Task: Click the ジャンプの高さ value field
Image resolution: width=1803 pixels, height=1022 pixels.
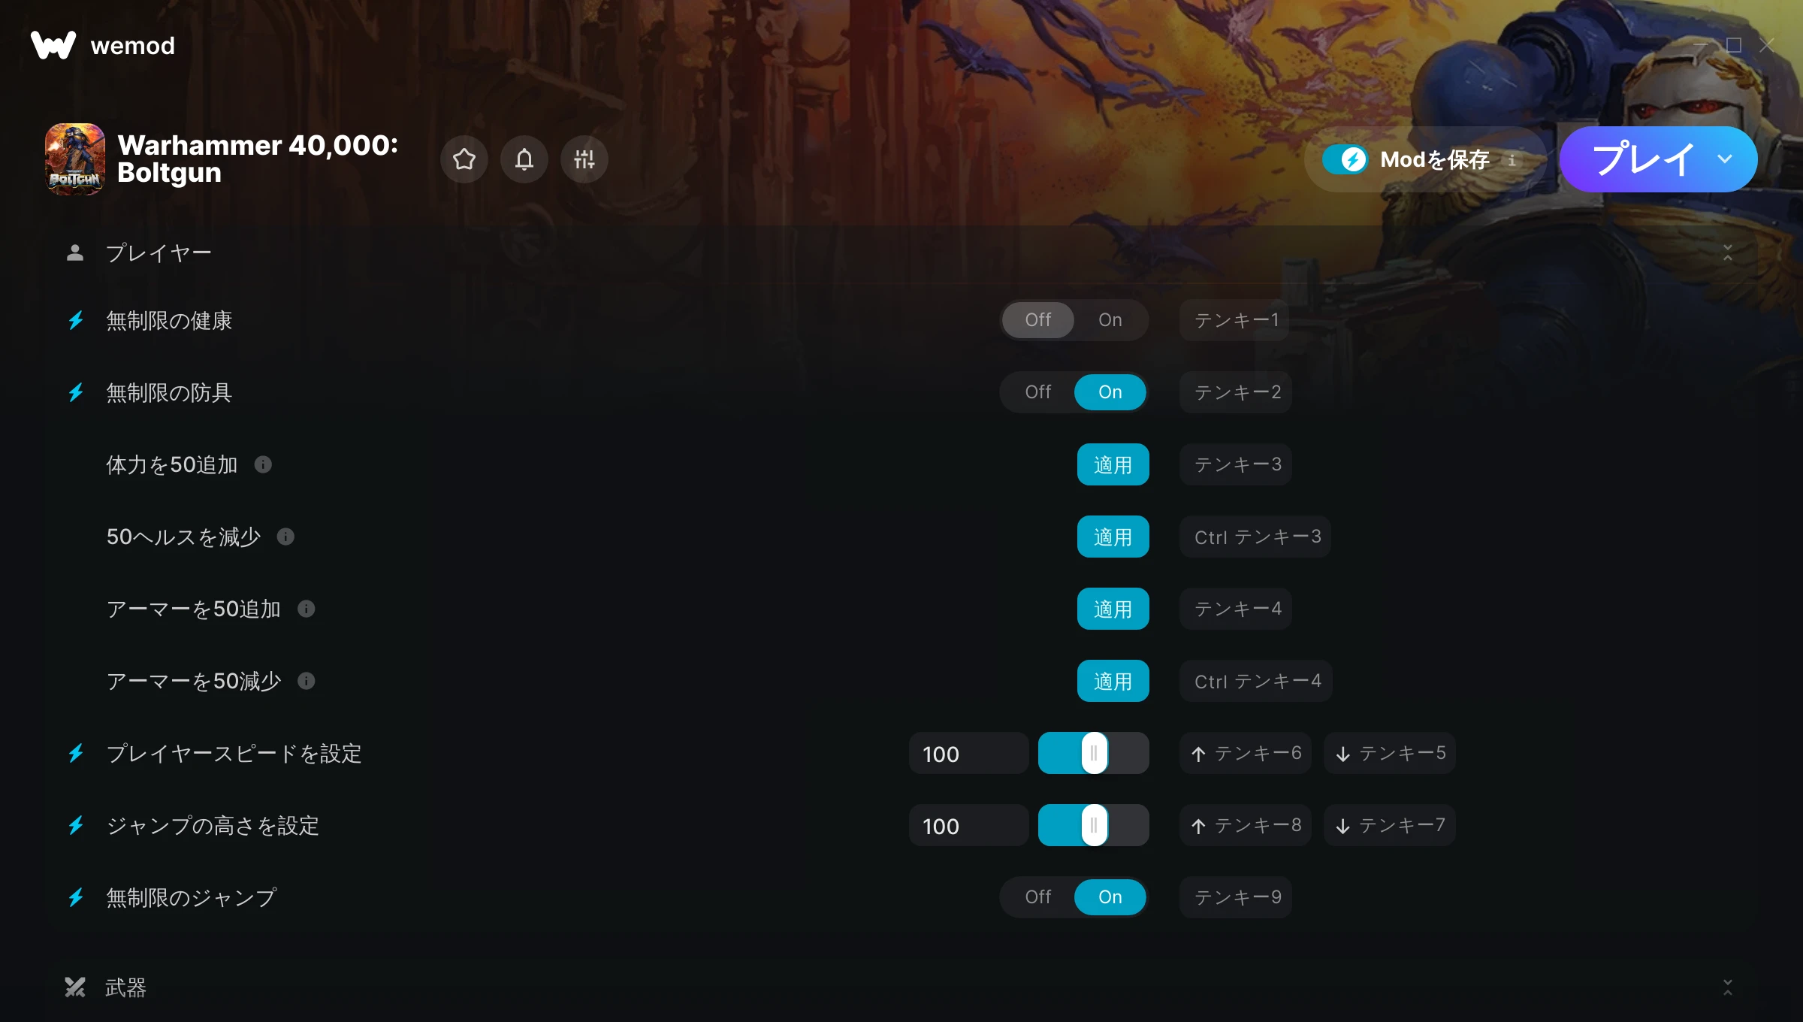Action: [x=968, y=825]
